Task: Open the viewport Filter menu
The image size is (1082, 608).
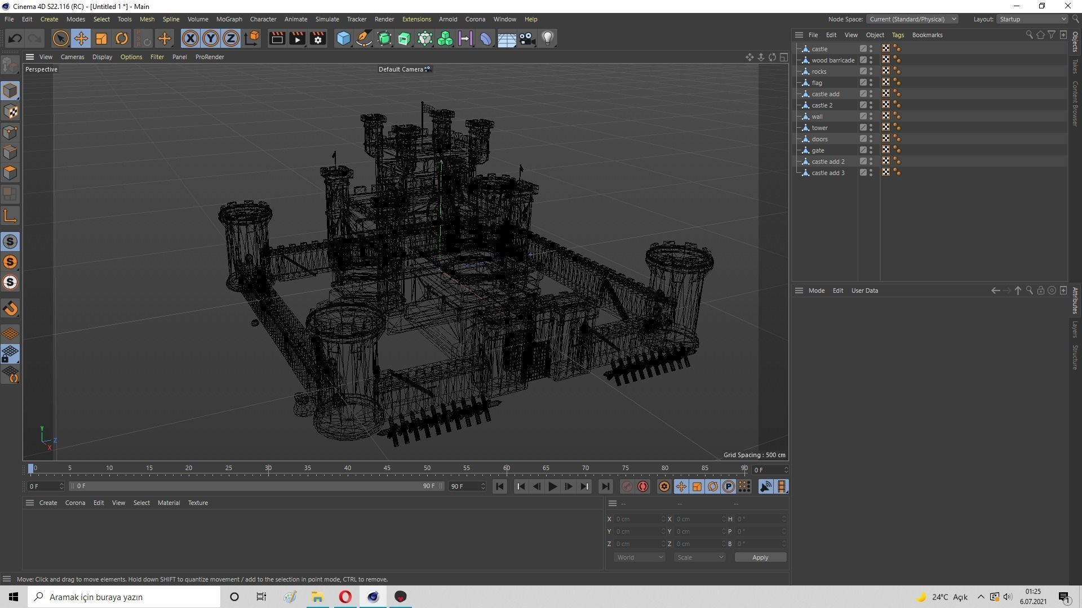Action: [x=157, y=57]
